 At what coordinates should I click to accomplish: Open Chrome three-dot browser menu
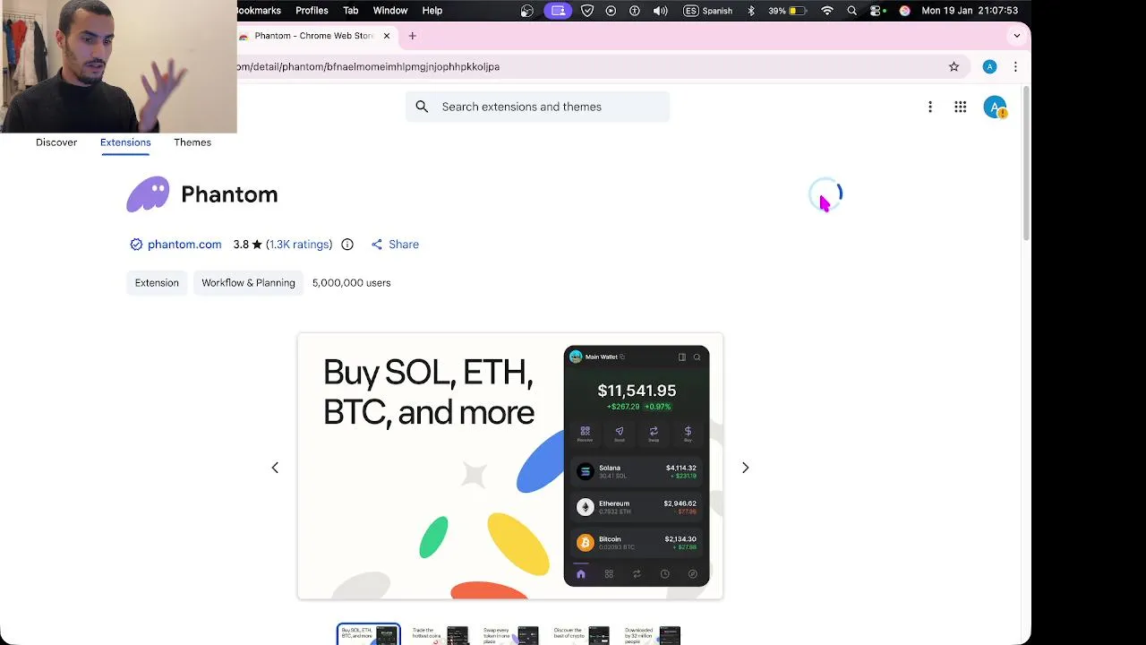[x=1015, y=66]
